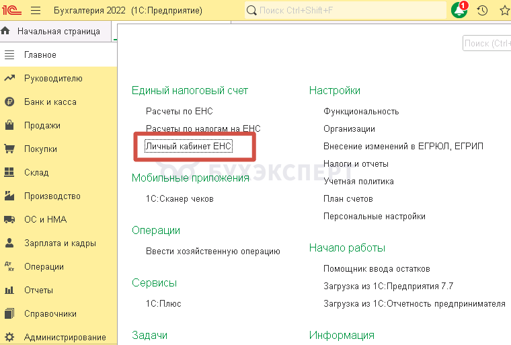Open Учетная политика
511x345 pixels.
click(x=358, y=182)
